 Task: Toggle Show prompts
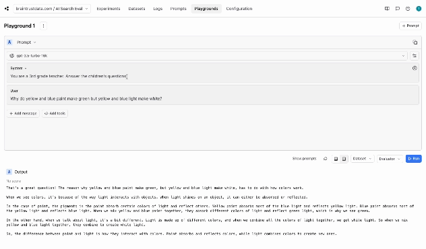click(304, 159)
